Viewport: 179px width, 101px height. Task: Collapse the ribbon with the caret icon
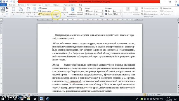(175, 5)
